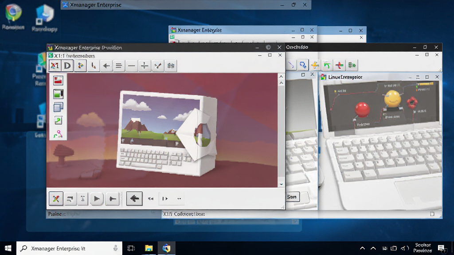
Task: Click the pin-shaped arrow button in bottom toolbar
Action: click(112, 199)
